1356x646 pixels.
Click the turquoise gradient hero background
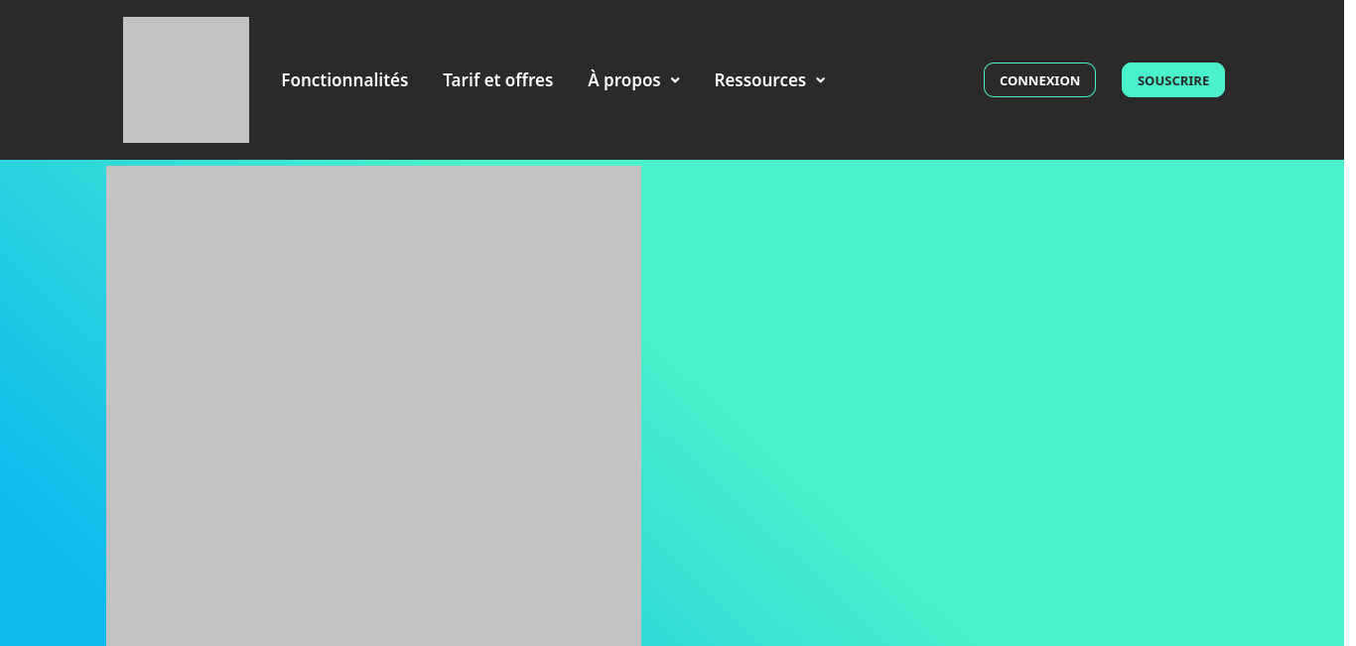click(x=993, y=397)
